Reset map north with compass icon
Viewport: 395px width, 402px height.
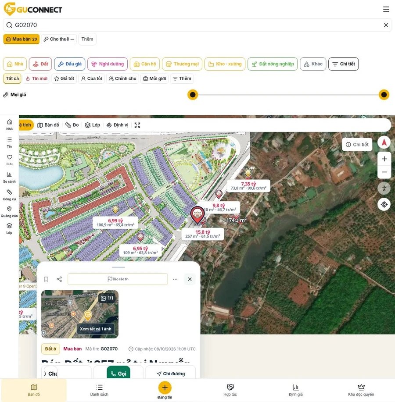pyautogui.click(x=384, y=142)
